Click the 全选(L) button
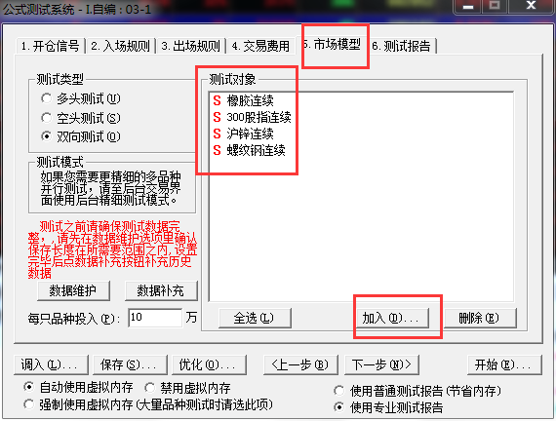The width and height of the screenshot is (556, 421). (255, 318)
